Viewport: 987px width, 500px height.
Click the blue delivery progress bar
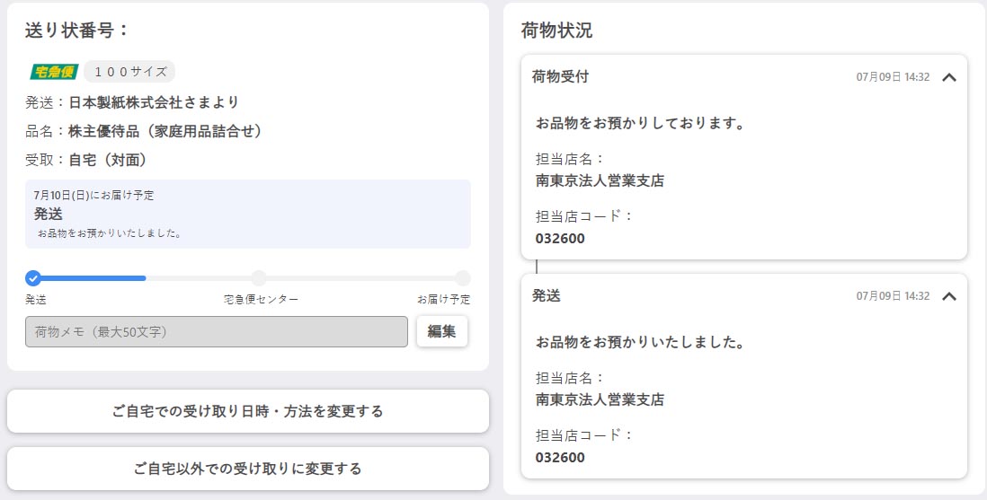(x=90, y=278)
